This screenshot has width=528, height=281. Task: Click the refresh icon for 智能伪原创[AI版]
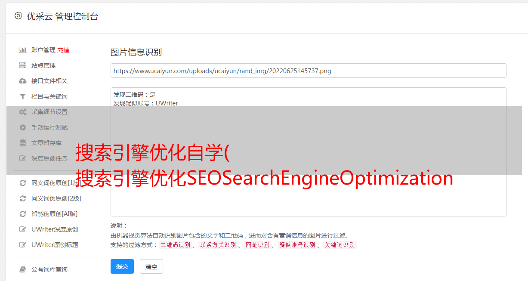[23, 214]
